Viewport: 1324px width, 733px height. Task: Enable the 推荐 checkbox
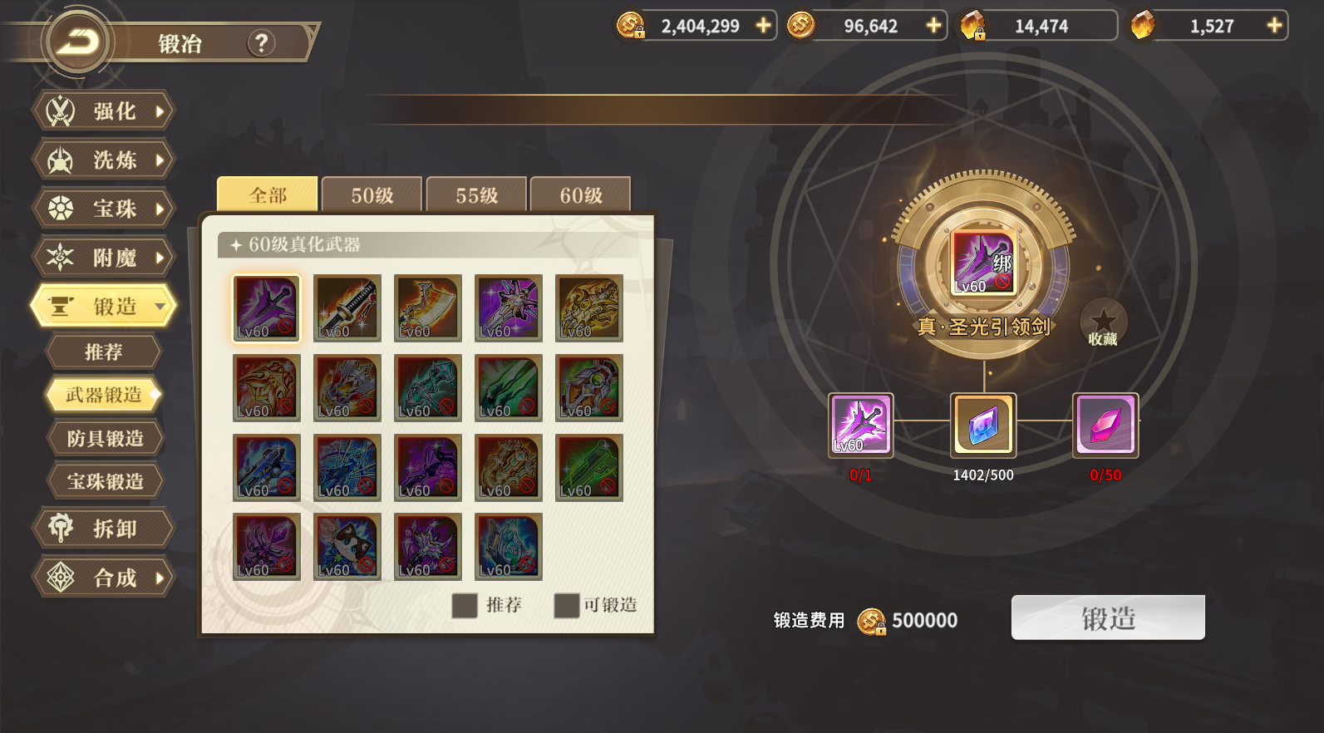pos(465,605)
